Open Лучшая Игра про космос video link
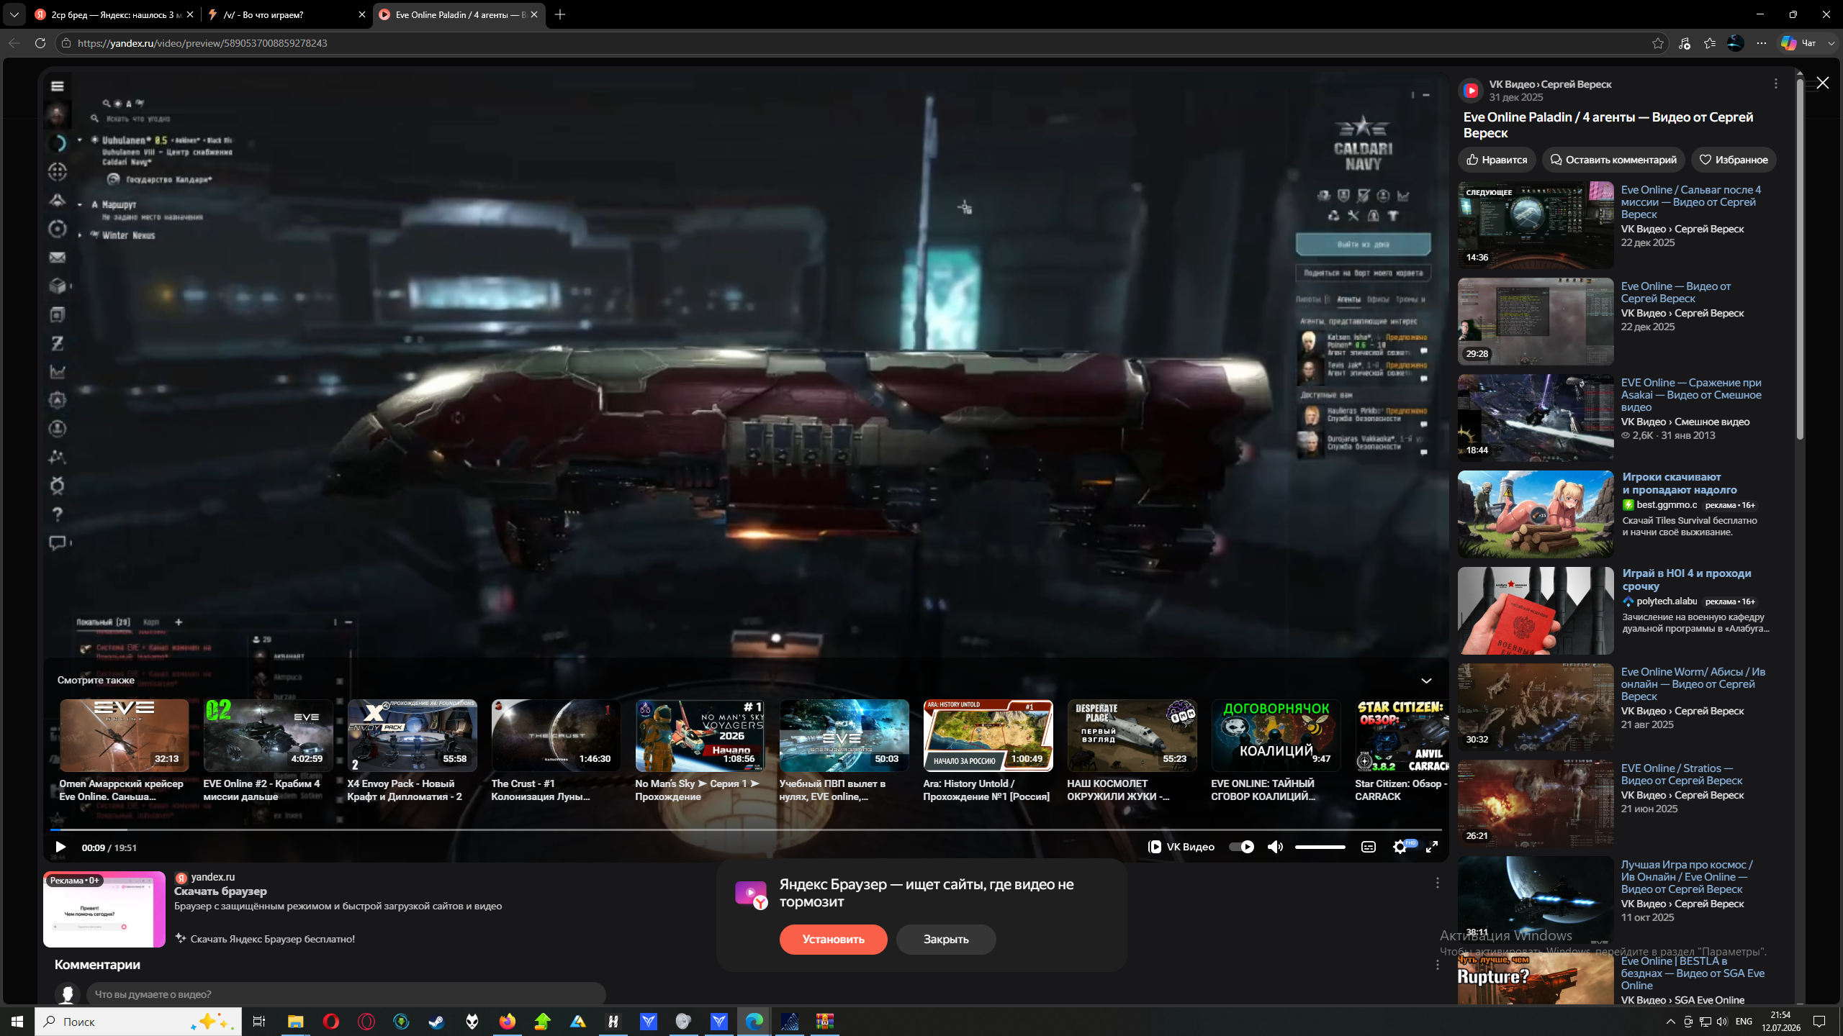This screenshot has height=1036, width=1843. coord(1687,877)
